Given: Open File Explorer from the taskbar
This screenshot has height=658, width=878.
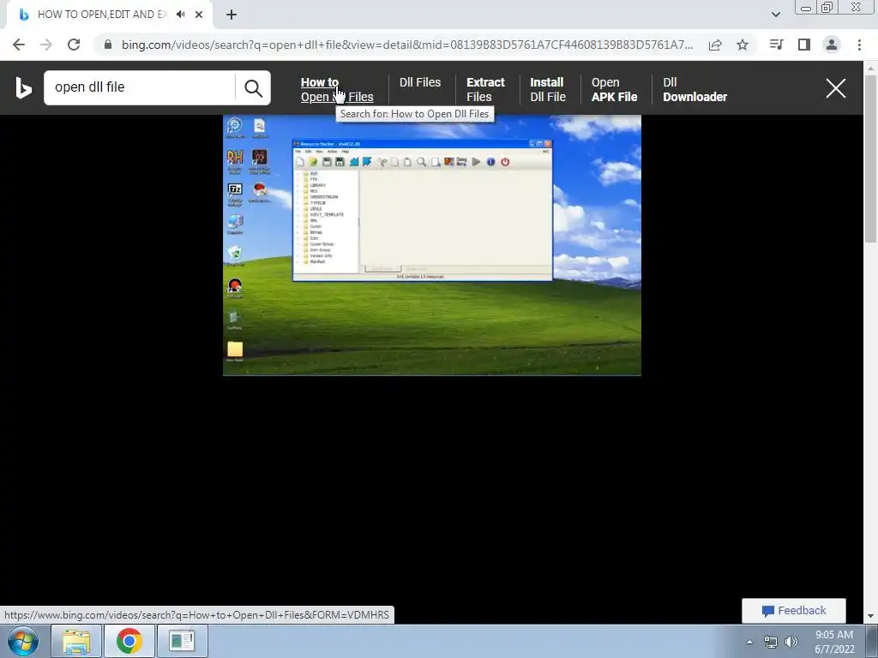Looking at the screenshot, I should [x=76, y=641].
